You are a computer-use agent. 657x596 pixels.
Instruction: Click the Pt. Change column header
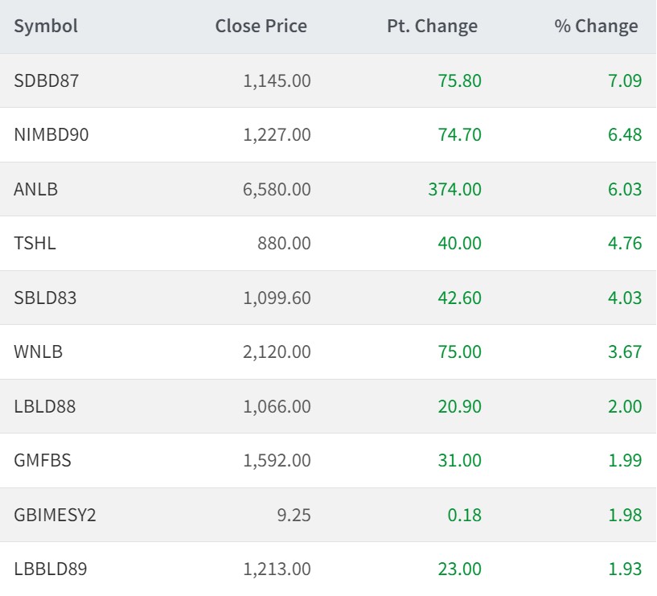(x=432, y=26)
